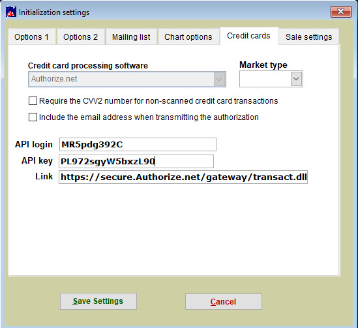Click the Require the CVV2 number label text

click(158, 101)
